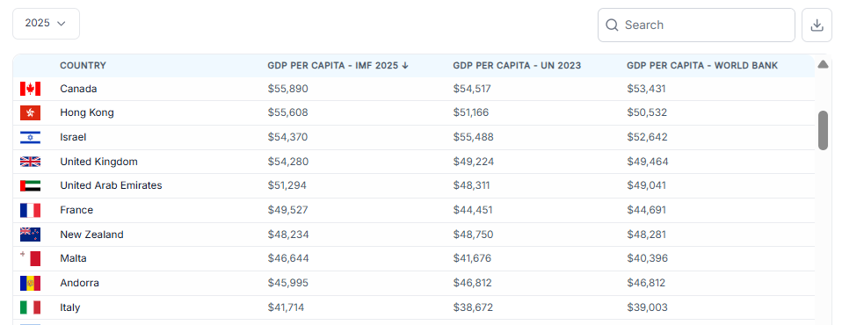
Task: Click the Hong Kong flag icon
Action: [x=30, y=113]
